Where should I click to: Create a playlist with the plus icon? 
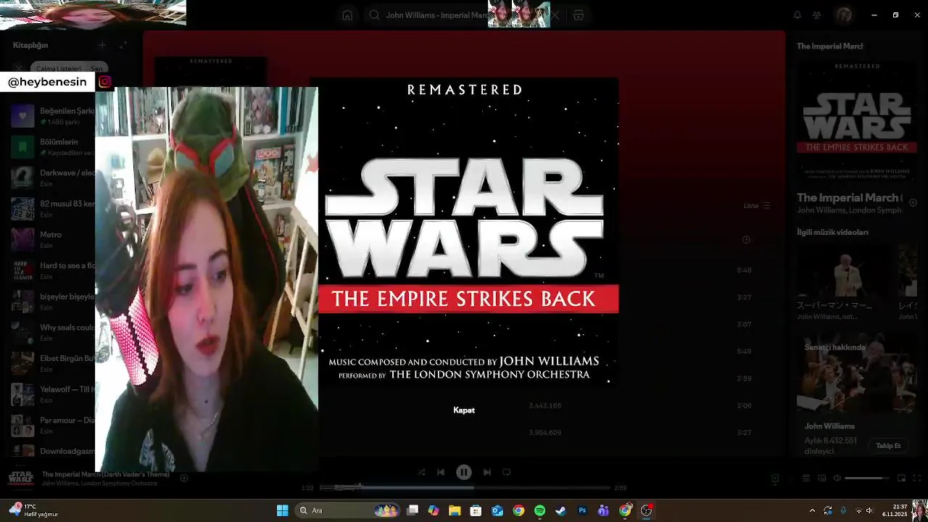point(102,45)
